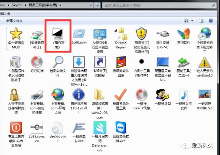220x155 pixels.
Task: Launch 远程协助软件.exe TeamViewer icon
Action: tap(121, 127)
